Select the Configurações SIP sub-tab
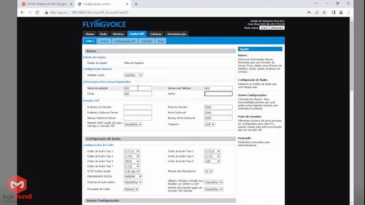 [x=125, y=41]
